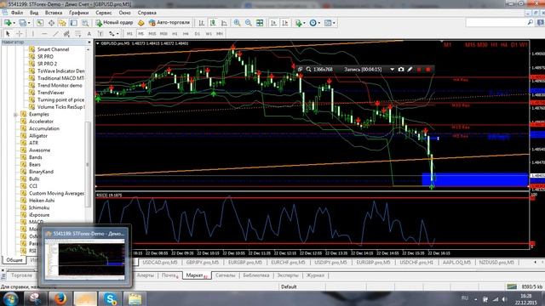Select the Ichimoku indicator in Navigator
Screen dimensions: 545x306
point(39,207)
